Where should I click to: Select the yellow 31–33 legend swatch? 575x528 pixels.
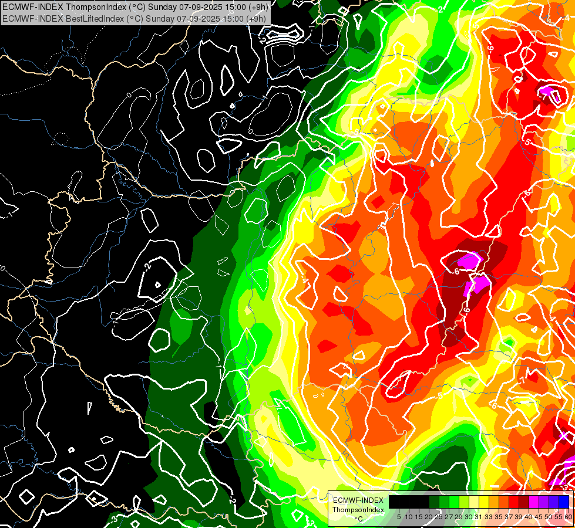pos(484,502)
